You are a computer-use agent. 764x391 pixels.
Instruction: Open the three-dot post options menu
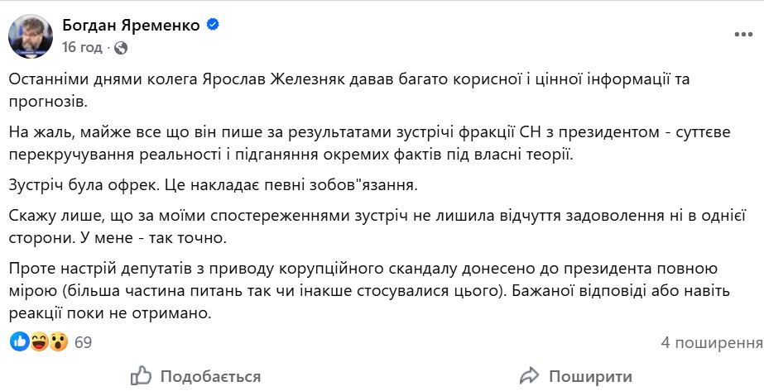[x=742, y=35]
